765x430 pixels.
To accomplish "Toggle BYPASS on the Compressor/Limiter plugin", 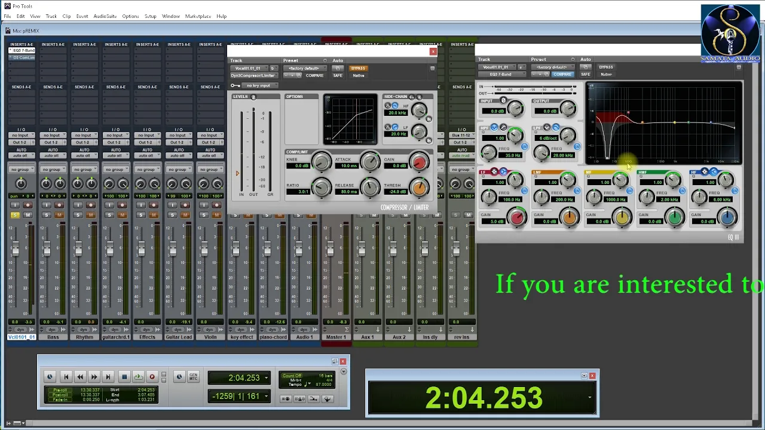I will (359, 68).
